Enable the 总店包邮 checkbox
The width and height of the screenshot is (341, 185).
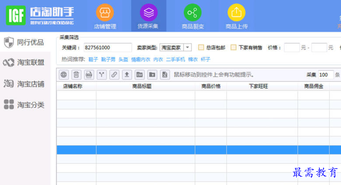(201, 48)
